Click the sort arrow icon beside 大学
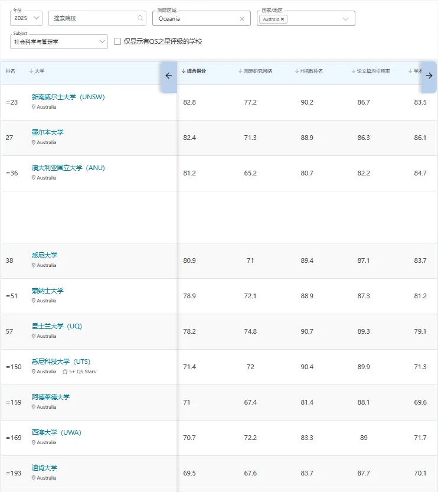 click(31, 71)
